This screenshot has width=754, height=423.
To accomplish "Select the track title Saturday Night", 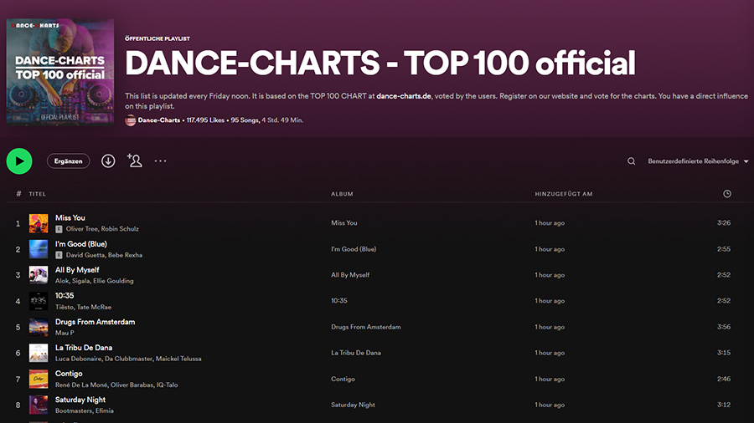I will tap(80, 400).
